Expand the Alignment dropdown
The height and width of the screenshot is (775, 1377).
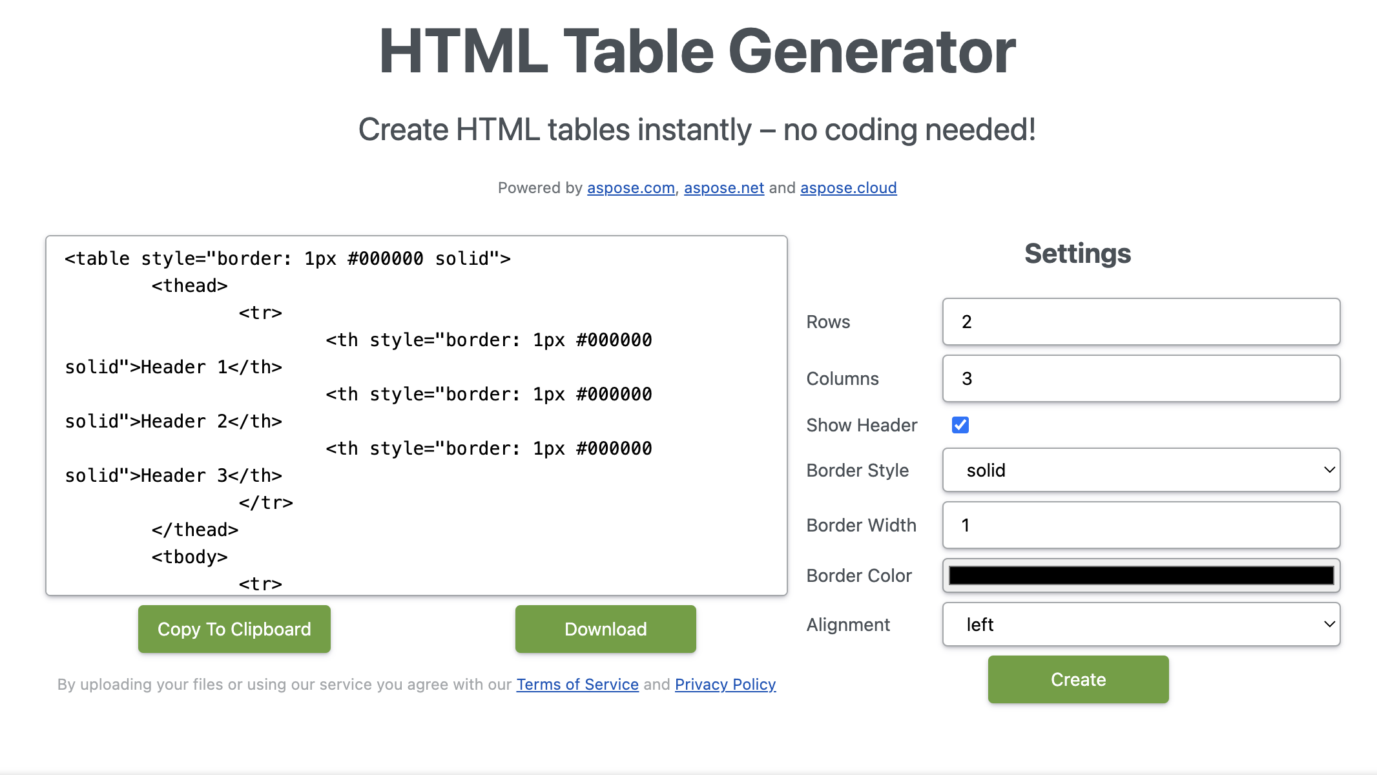pos(1141,625)
